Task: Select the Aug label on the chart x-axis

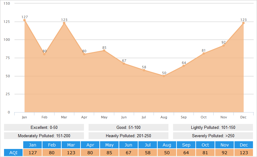Action: 164,117
